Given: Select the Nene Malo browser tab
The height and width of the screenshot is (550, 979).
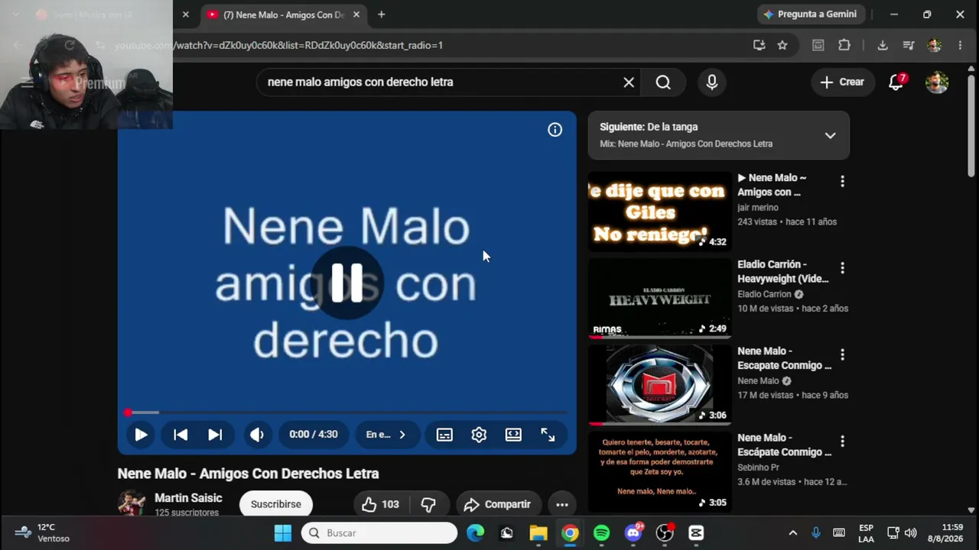Looking at the screenshot, I should [283, 15].
